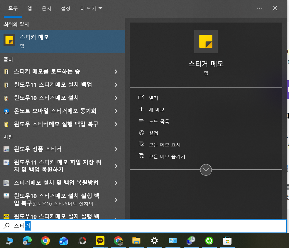Expand arrow for 윈도우11 스티커메모 설치 백업
The height and width of the screenshot is (248, 289).
[116, 85]
